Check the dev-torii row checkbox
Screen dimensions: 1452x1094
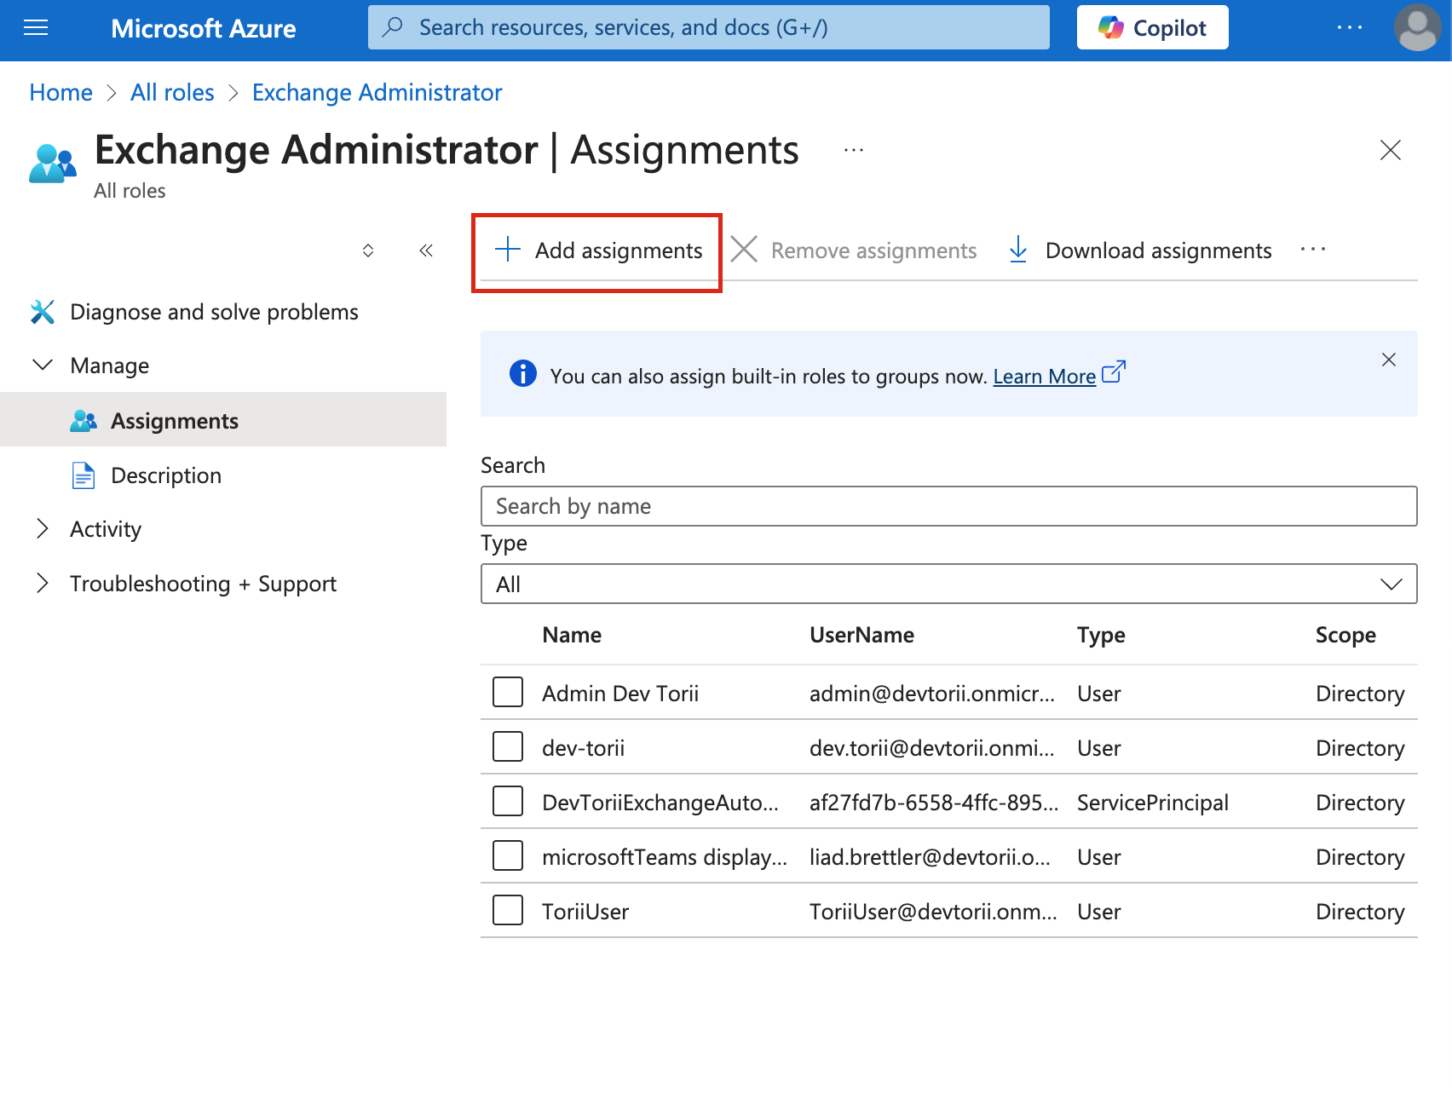508,746
